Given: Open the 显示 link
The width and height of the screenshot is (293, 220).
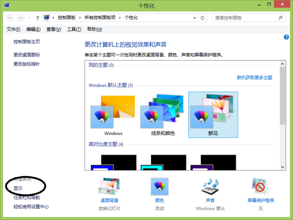Looking at the screenshot, I should [x=18, y=188].
